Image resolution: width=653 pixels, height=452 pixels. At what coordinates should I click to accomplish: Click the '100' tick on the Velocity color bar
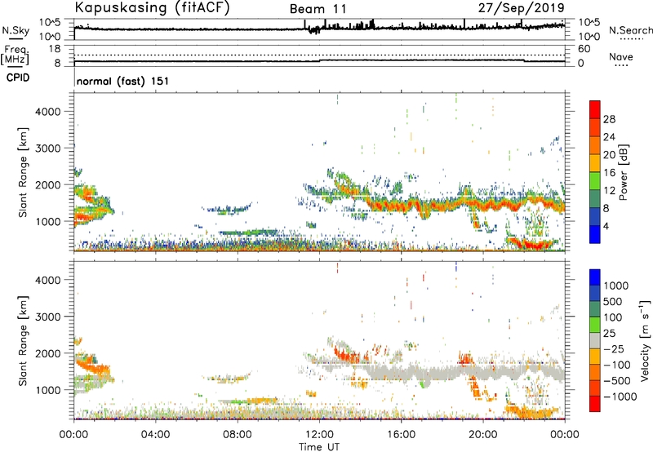[x=613, y=317]
